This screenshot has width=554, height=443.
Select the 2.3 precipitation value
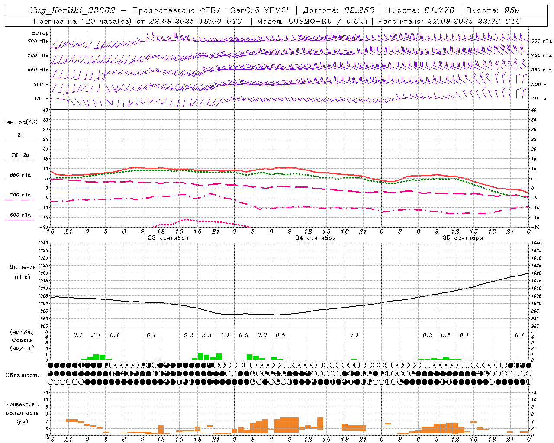click(207, 335)
